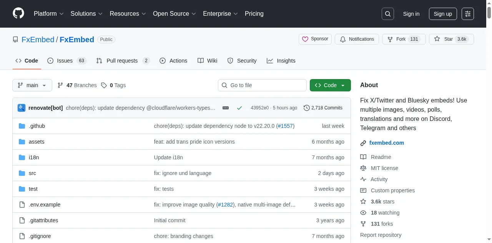Click the Notifications button
This screenshot has width=492, height=243.
click(357, 39)
